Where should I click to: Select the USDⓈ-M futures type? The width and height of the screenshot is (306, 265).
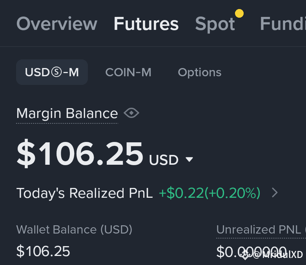[x=52, y=72]
